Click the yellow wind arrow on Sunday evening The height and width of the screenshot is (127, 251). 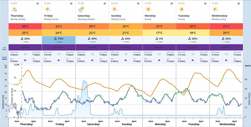pyautogui.click(x=134, y=88)
